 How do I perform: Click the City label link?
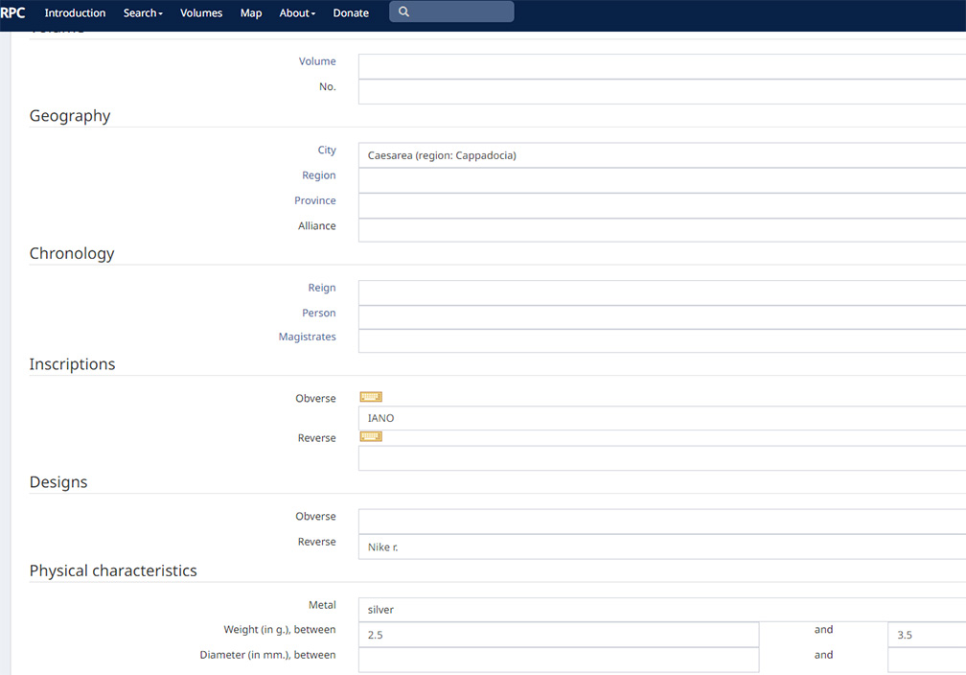(327, 150)
